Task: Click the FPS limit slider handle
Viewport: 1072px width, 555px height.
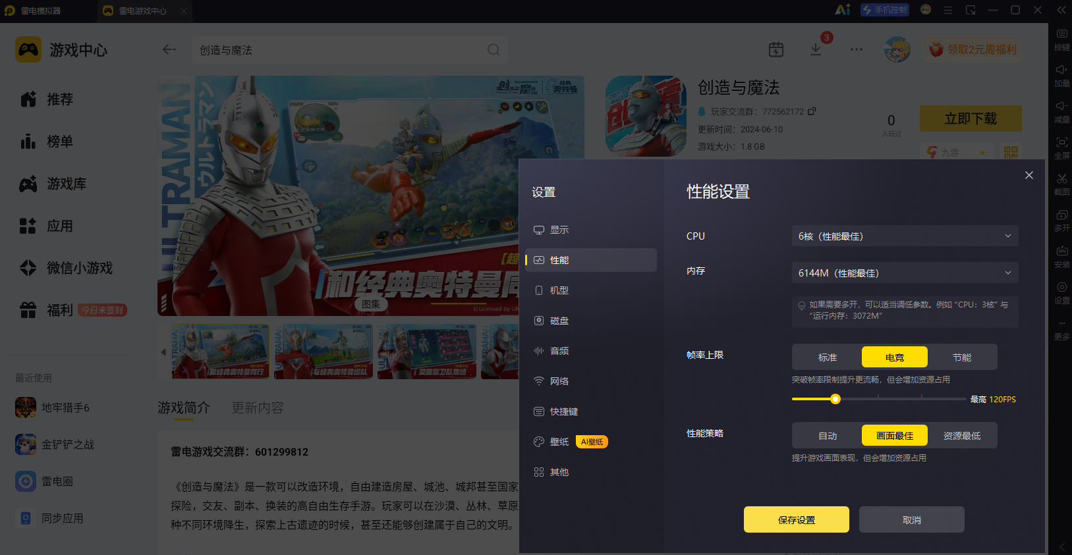Action: point(835,399)
